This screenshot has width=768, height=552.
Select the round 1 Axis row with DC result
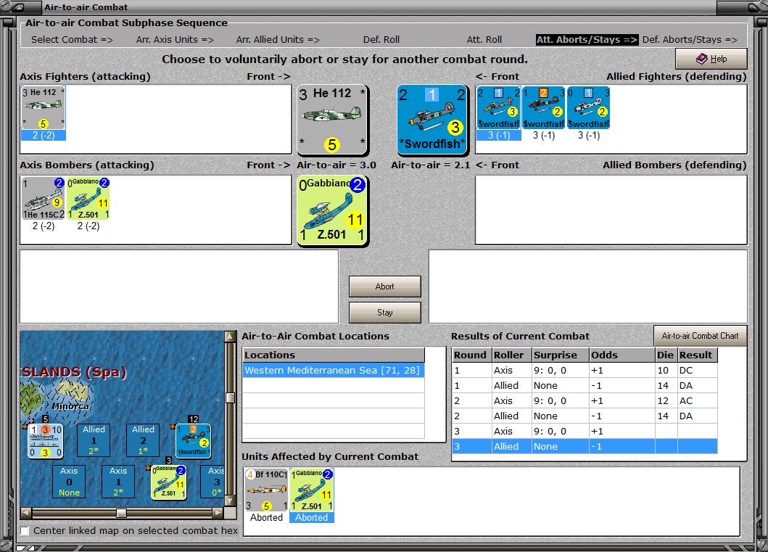click(x=585, y=370)
